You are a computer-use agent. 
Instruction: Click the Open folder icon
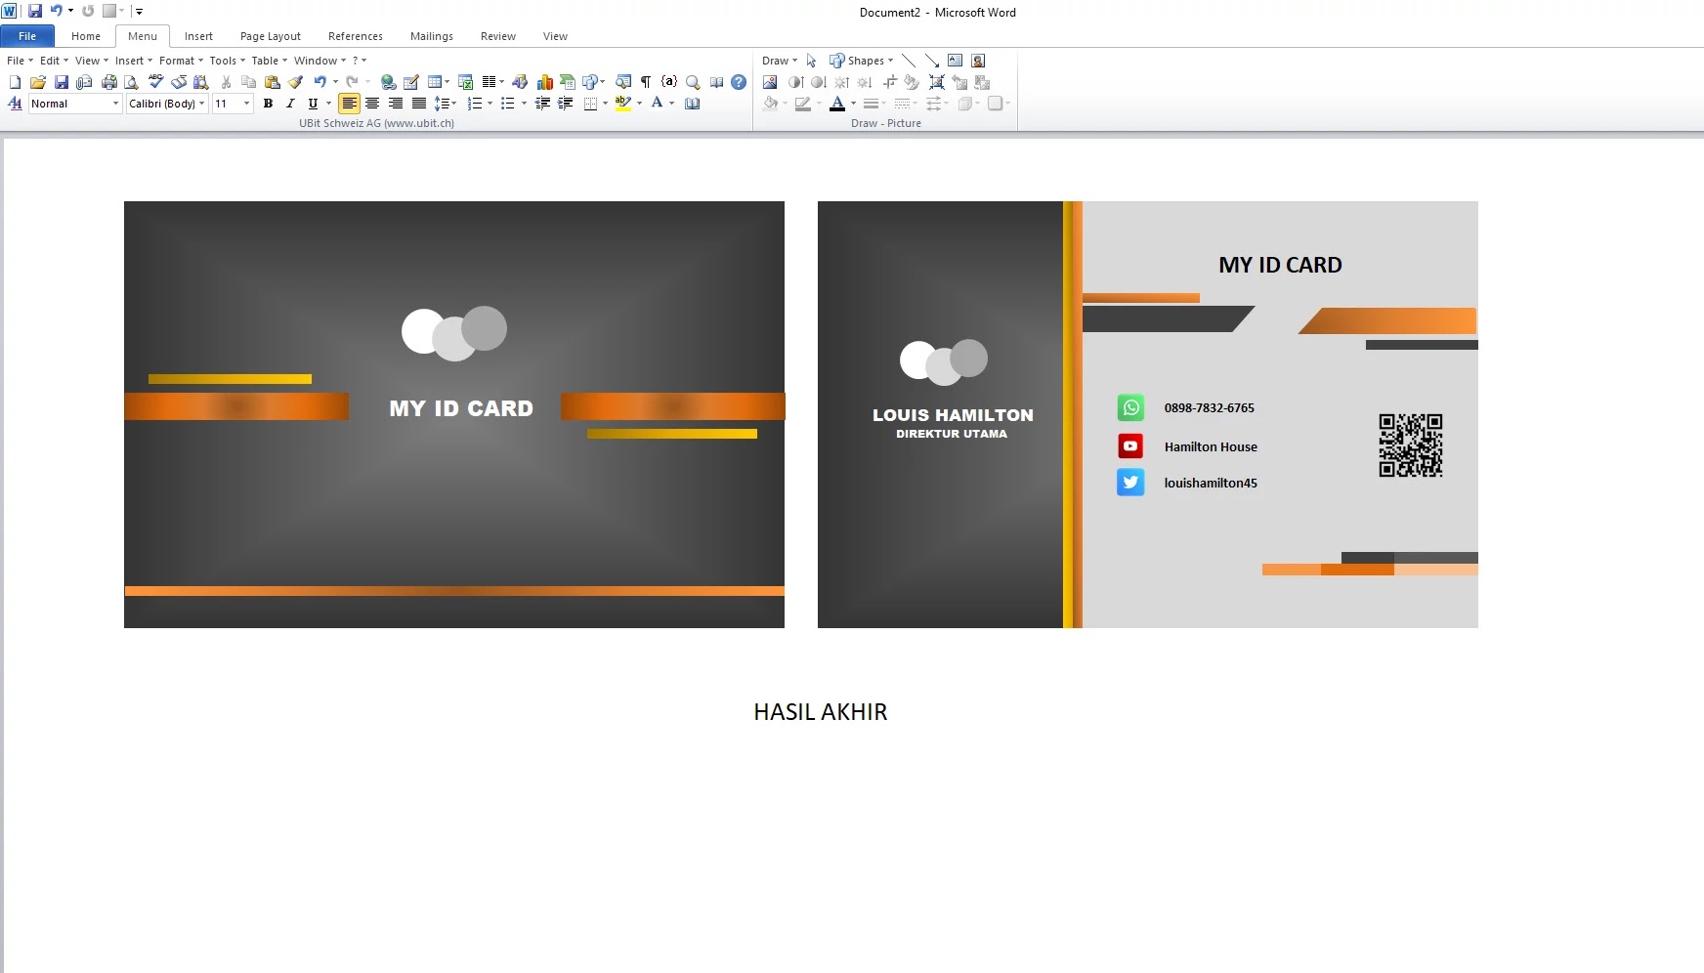tap(38, 82)
